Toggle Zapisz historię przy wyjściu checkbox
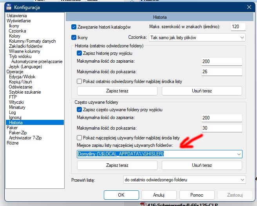 (x=79, y=53)
